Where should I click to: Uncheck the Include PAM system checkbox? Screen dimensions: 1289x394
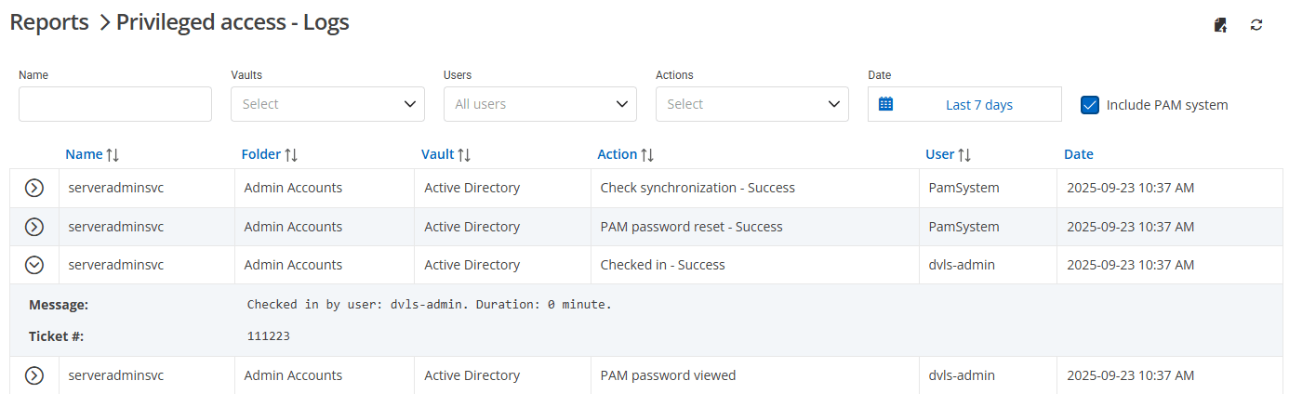(x=1090, y=105)
